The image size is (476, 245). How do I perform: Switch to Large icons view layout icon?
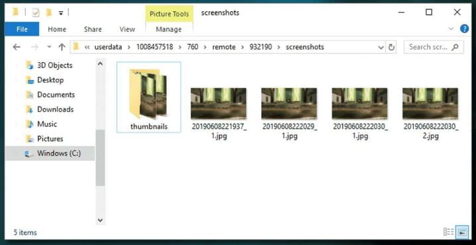[x=462, y=232]
